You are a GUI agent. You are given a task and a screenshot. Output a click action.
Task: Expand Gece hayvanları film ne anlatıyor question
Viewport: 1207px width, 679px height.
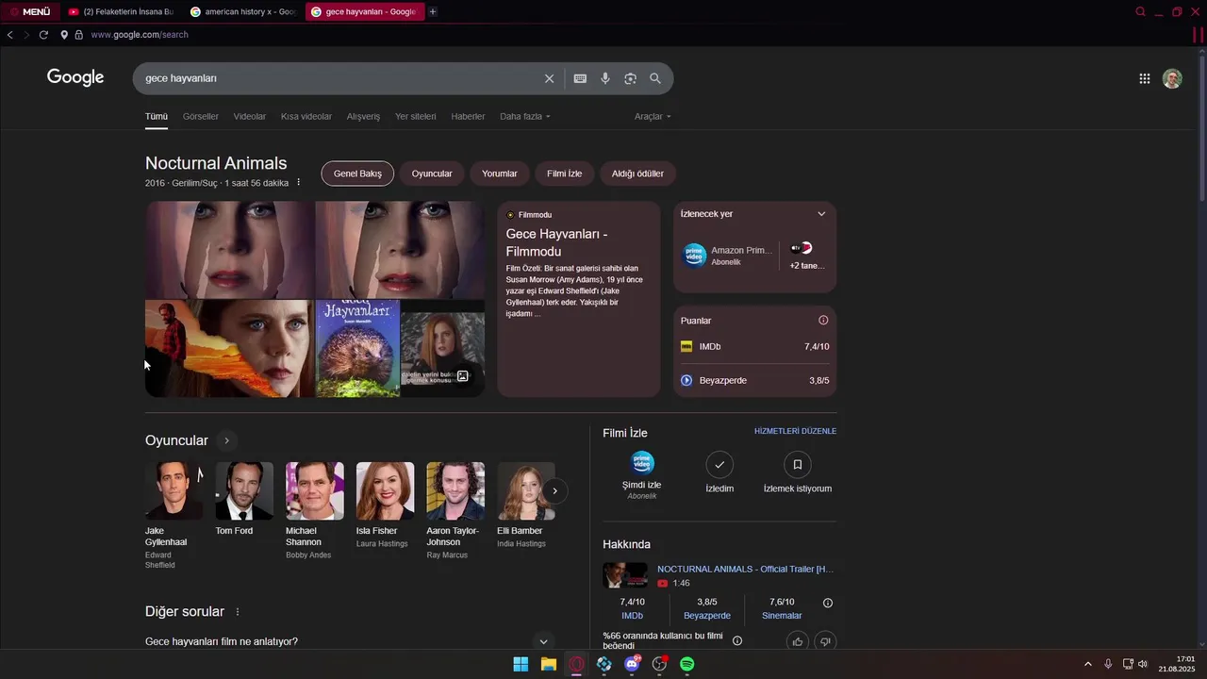[348, 641]
